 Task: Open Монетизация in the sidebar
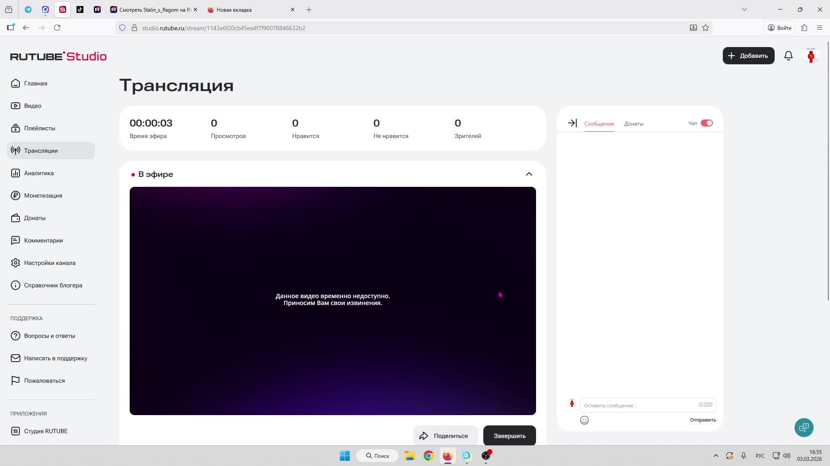pyautogui.click(x=43, y=195)
